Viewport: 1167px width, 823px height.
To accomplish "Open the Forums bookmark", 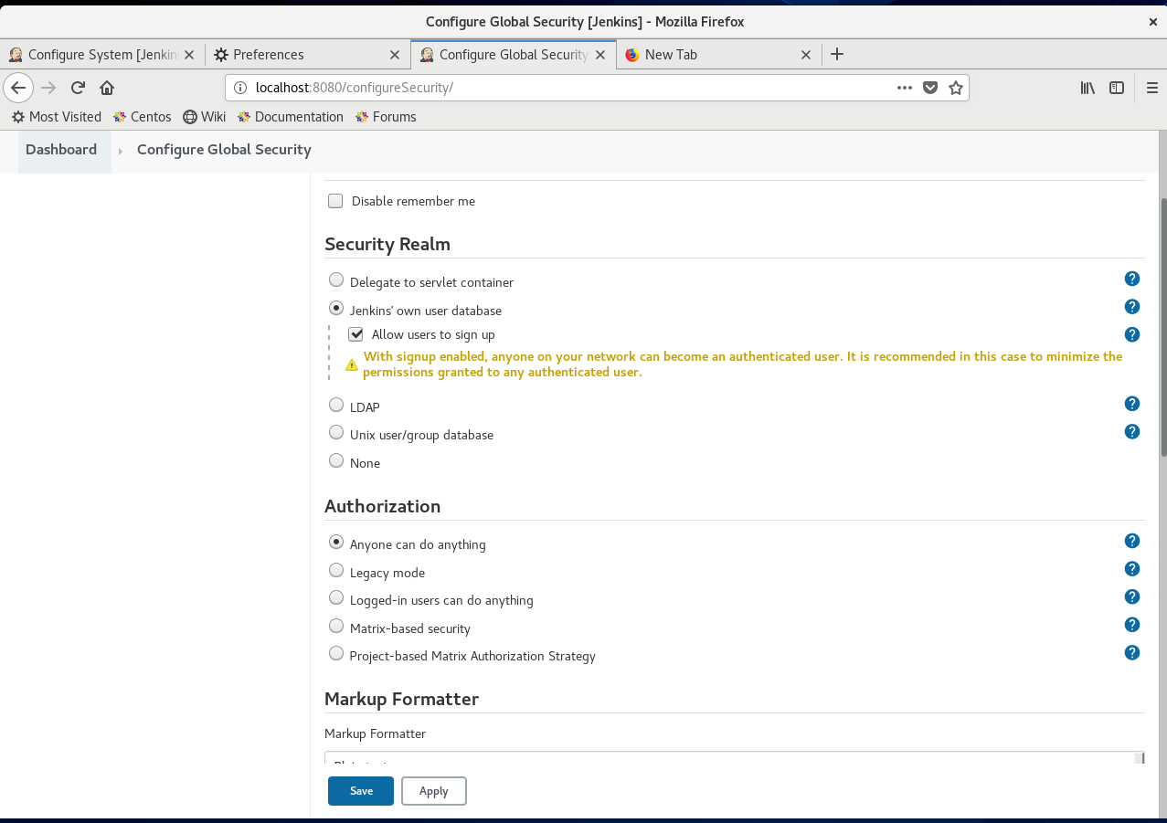I will [x=386, y=117].
